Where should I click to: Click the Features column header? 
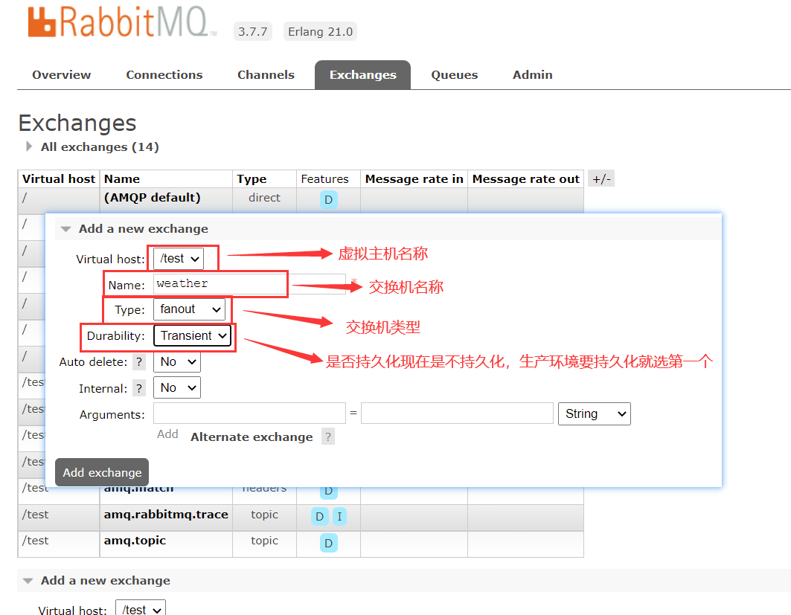click(325, 179)
